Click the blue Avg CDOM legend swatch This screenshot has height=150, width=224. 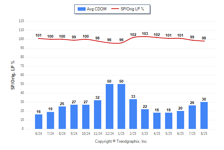81,9
